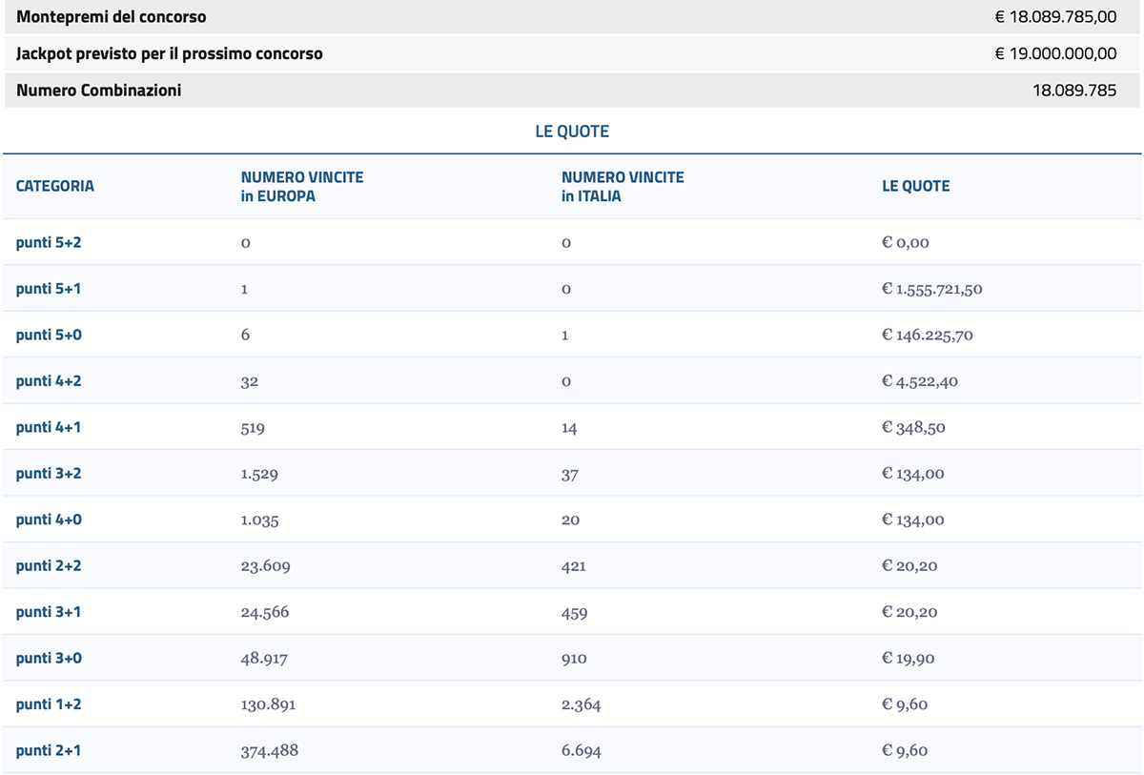Select the punti 4+2 category cell

click(x=49, y=381)
